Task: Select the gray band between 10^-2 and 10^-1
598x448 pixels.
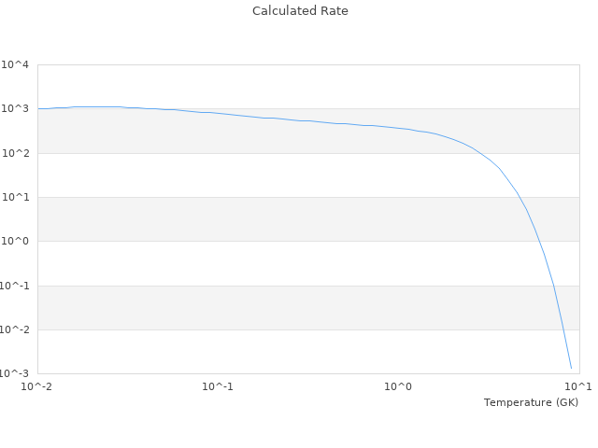Action: pyautogui.click(x=280, y=308)
